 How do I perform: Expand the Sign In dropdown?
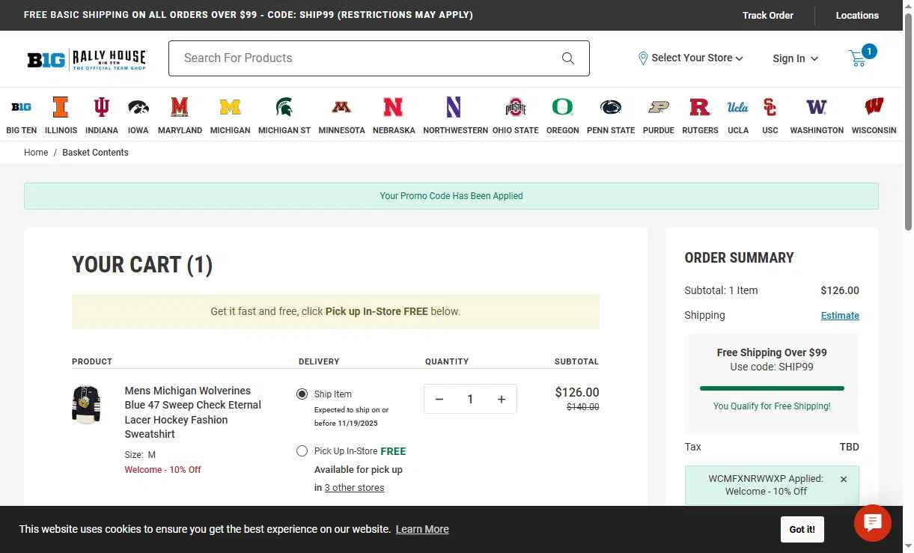[796, 58]
